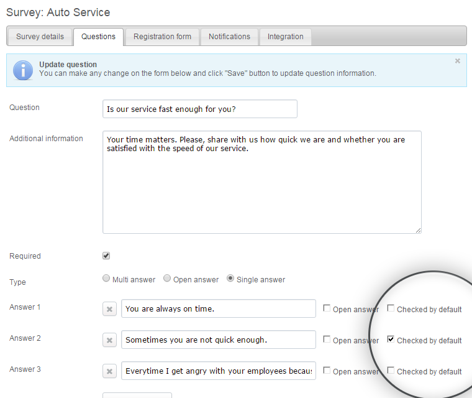Click inside the Additional information textarea

[x=262, y=182]
